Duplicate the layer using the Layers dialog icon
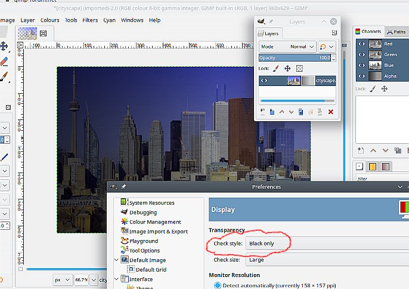 (301, 112)
